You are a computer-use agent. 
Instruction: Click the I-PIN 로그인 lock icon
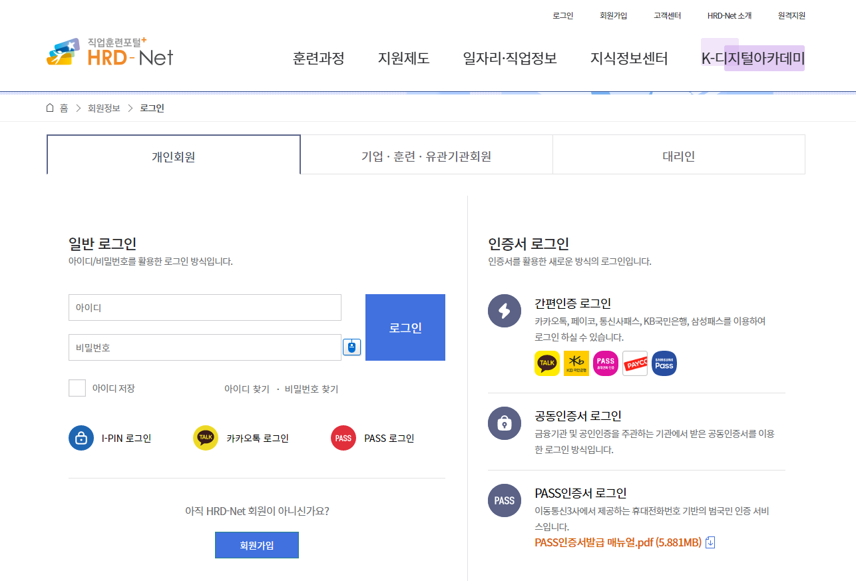[81, 438]
